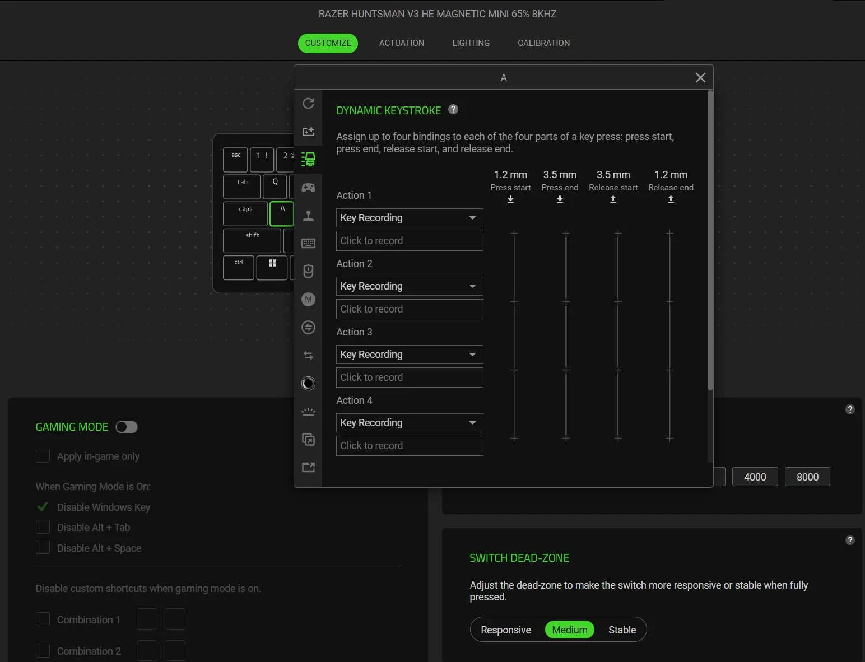Click the Press end 3.5 mm value
Image resolution: width=865 pixels, height=662 pixels.
coord(560,175)
